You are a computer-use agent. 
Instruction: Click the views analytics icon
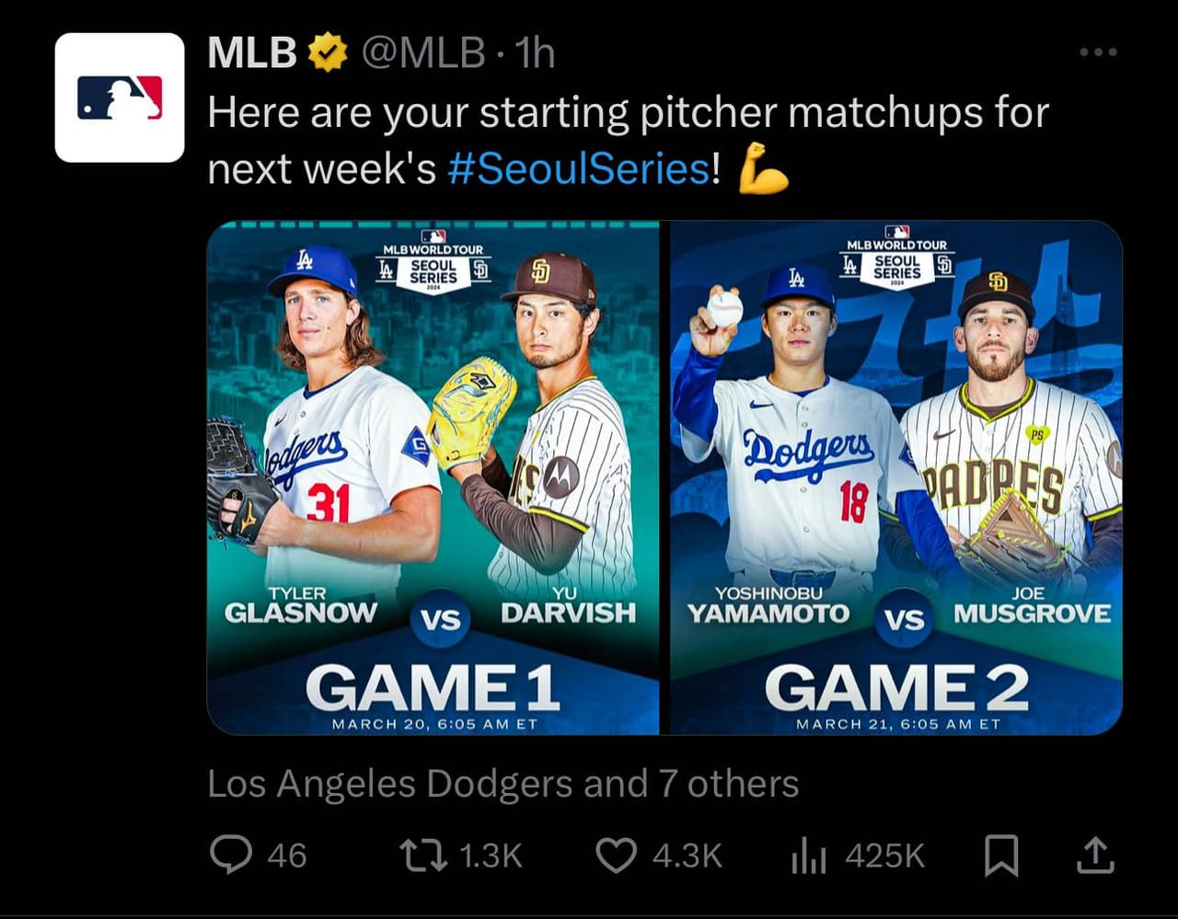(811, 856)
